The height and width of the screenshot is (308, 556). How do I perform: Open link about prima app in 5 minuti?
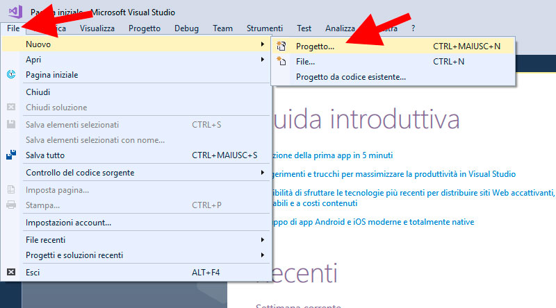pyautogui.click(x=333, y=155)
